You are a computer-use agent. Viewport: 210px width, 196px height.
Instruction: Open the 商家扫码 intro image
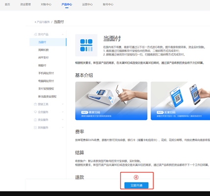[x=111, y=101]
